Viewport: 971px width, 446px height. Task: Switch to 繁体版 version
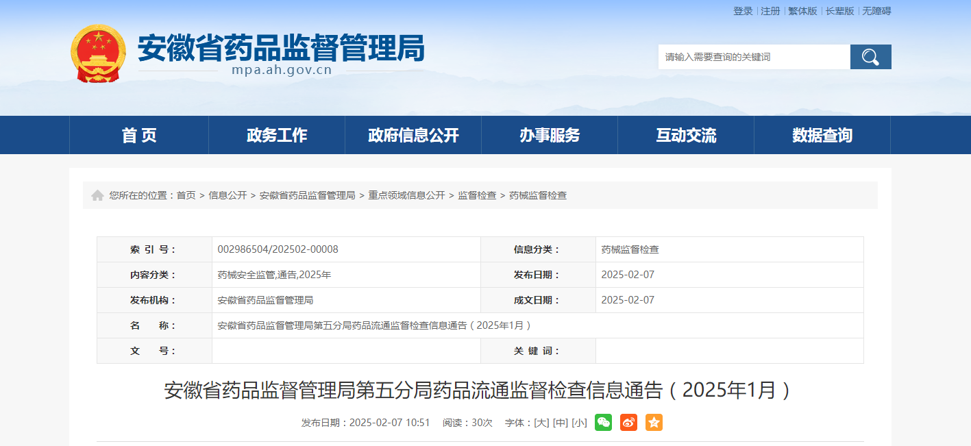click(802, 11)
